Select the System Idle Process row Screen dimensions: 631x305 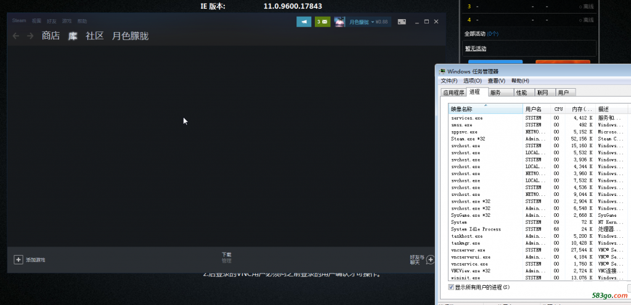pyautogui.click(x=539, y=229)
